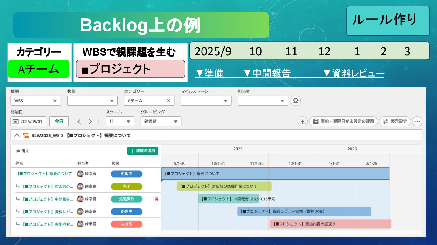Click the ▼中間報告 milestone link
Viewport: 437px width, 245px height.
[x=267, y=73]
